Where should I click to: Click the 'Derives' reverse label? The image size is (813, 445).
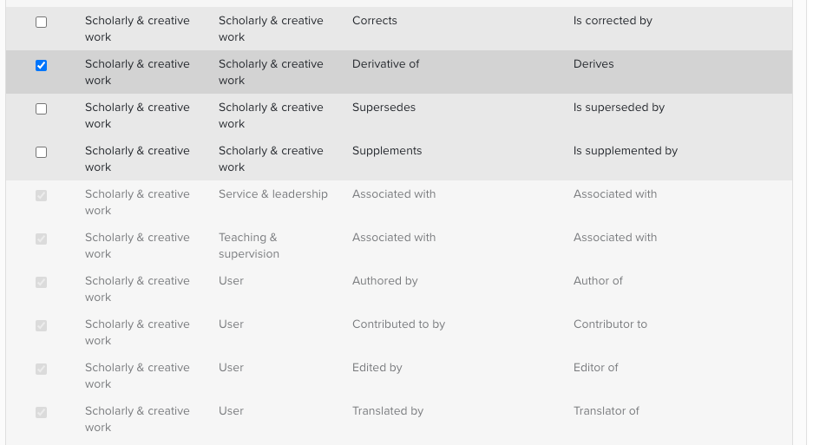pos(593,64)
